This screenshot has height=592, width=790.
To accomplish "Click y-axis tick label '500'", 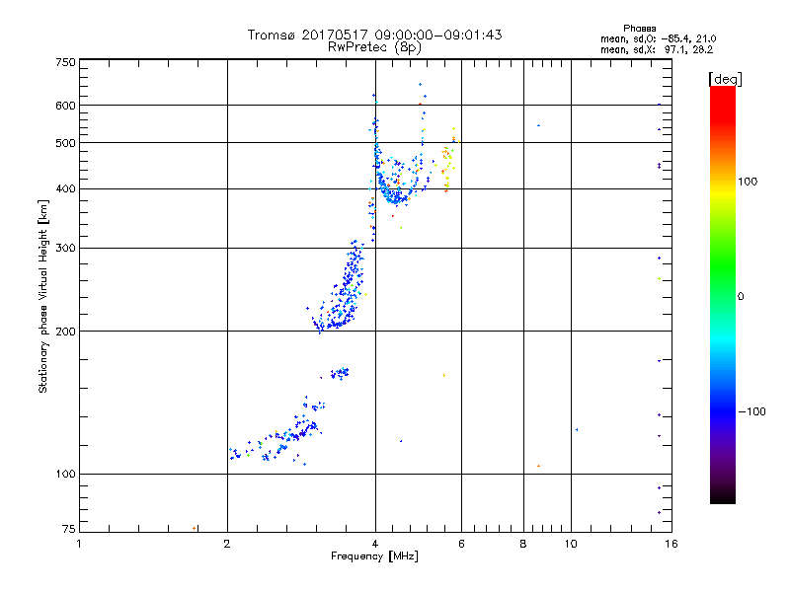I will [65, 143].
